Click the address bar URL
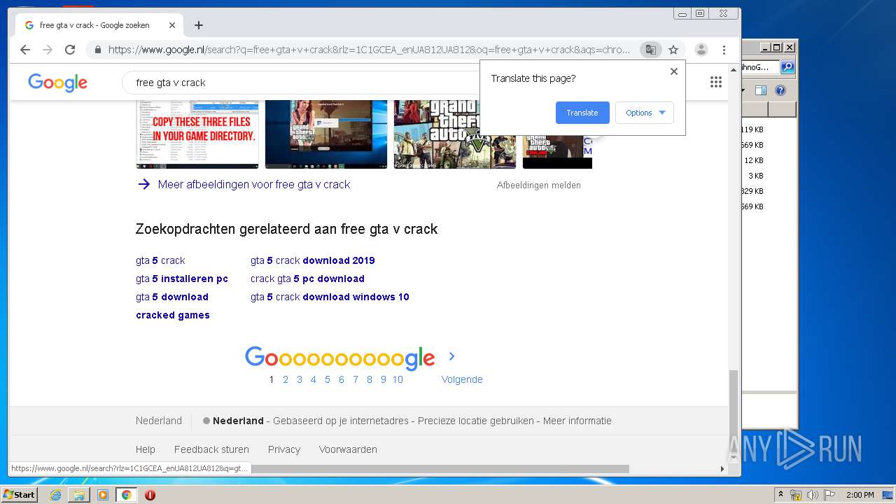This screenshot has width=896, height=504. (370, 50)
